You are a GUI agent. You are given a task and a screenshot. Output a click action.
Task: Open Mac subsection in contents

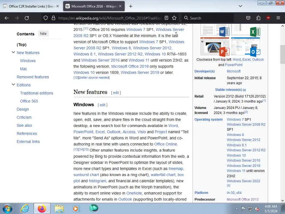click(23, 69)
